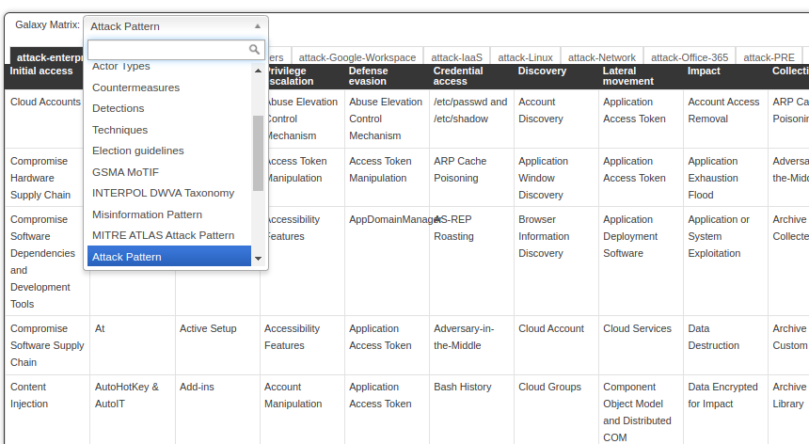Image resolution: width=809 pixels, height=444 pixels.
Task: Switch to attack-PRE tab
Action: (769, 57)
